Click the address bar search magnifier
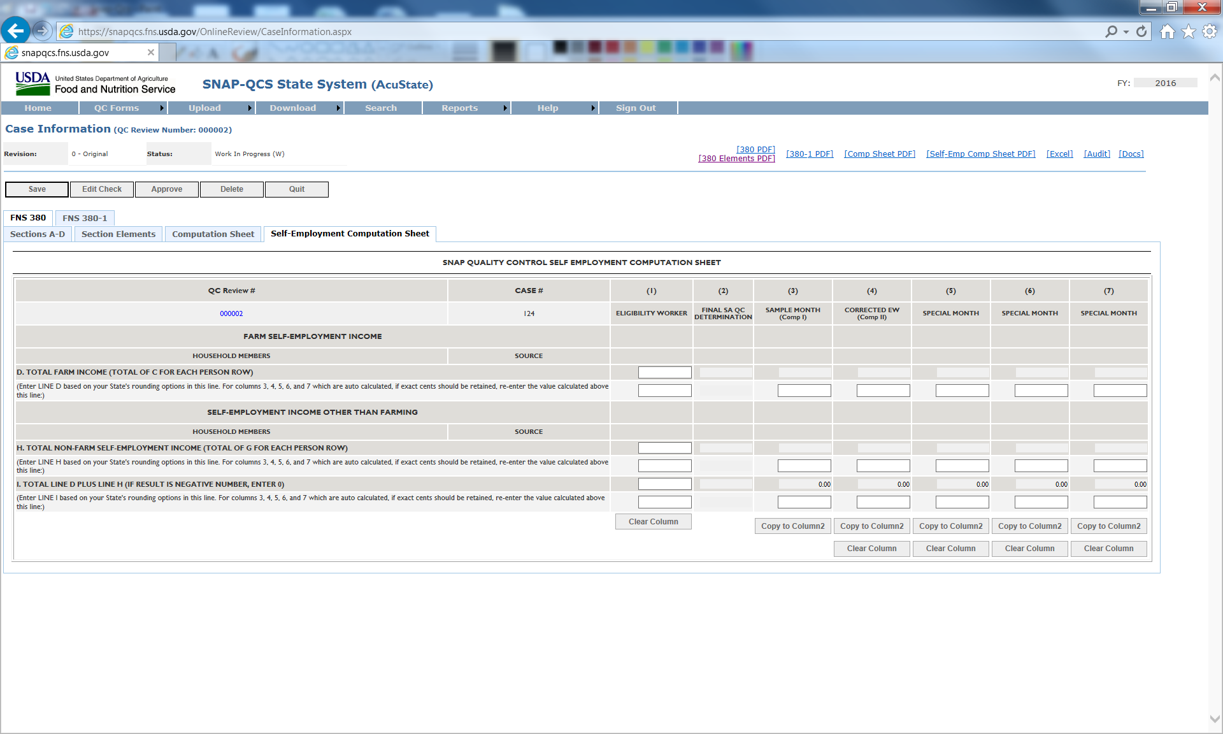The image size is (1223, 734). [1111, 31]
